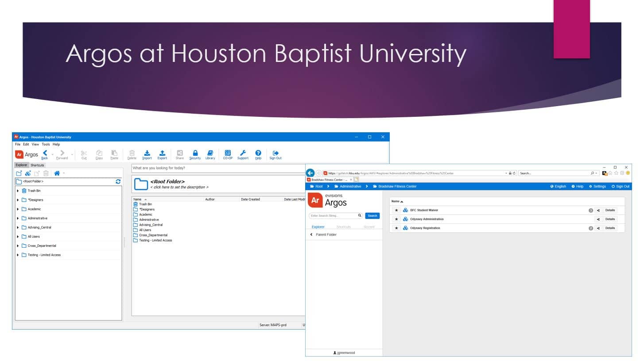
Task: Expand the Testing - Limited Access node
Action: (x=18, y=255)
